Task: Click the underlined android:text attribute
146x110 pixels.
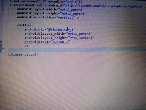Action: click(x=47, y=42)
